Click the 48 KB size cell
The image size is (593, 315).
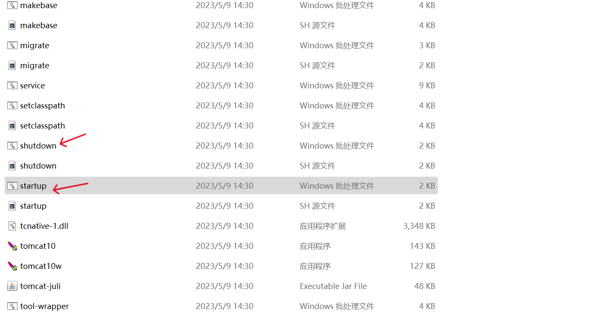pyautogui.click(x=425, y=286)
